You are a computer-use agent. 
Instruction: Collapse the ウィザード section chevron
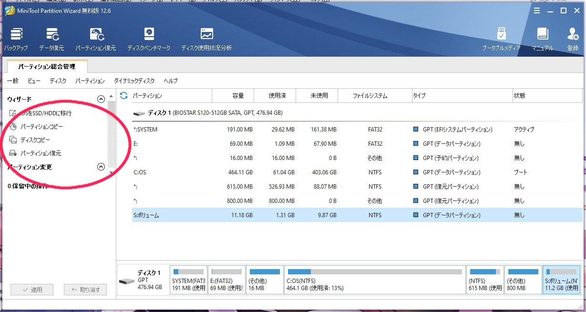point(101,99)
